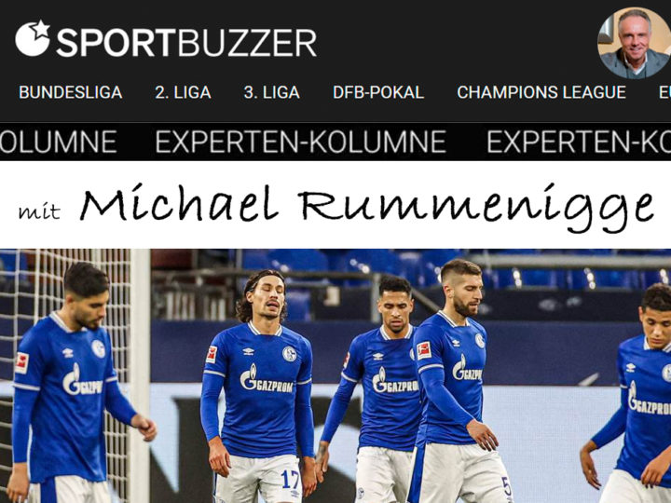
Task: Click the cut-off navigation item after Champions League
Action: [664, 92]
